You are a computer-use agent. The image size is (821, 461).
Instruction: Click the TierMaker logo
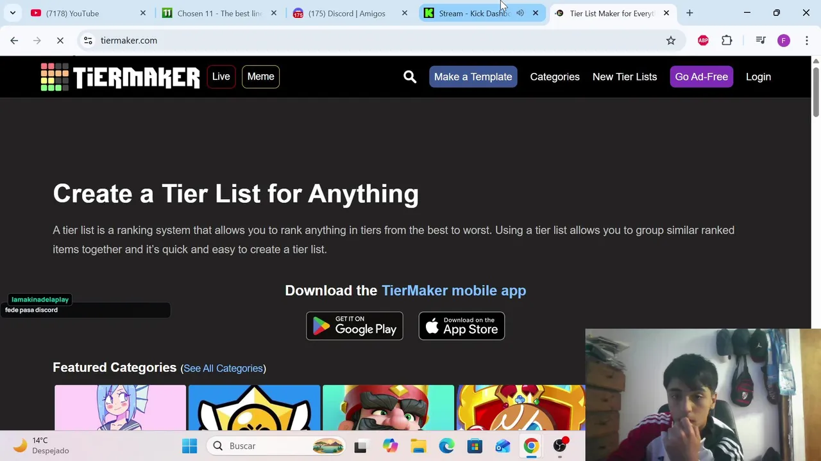pyautogui.click(x=120, y=77)
